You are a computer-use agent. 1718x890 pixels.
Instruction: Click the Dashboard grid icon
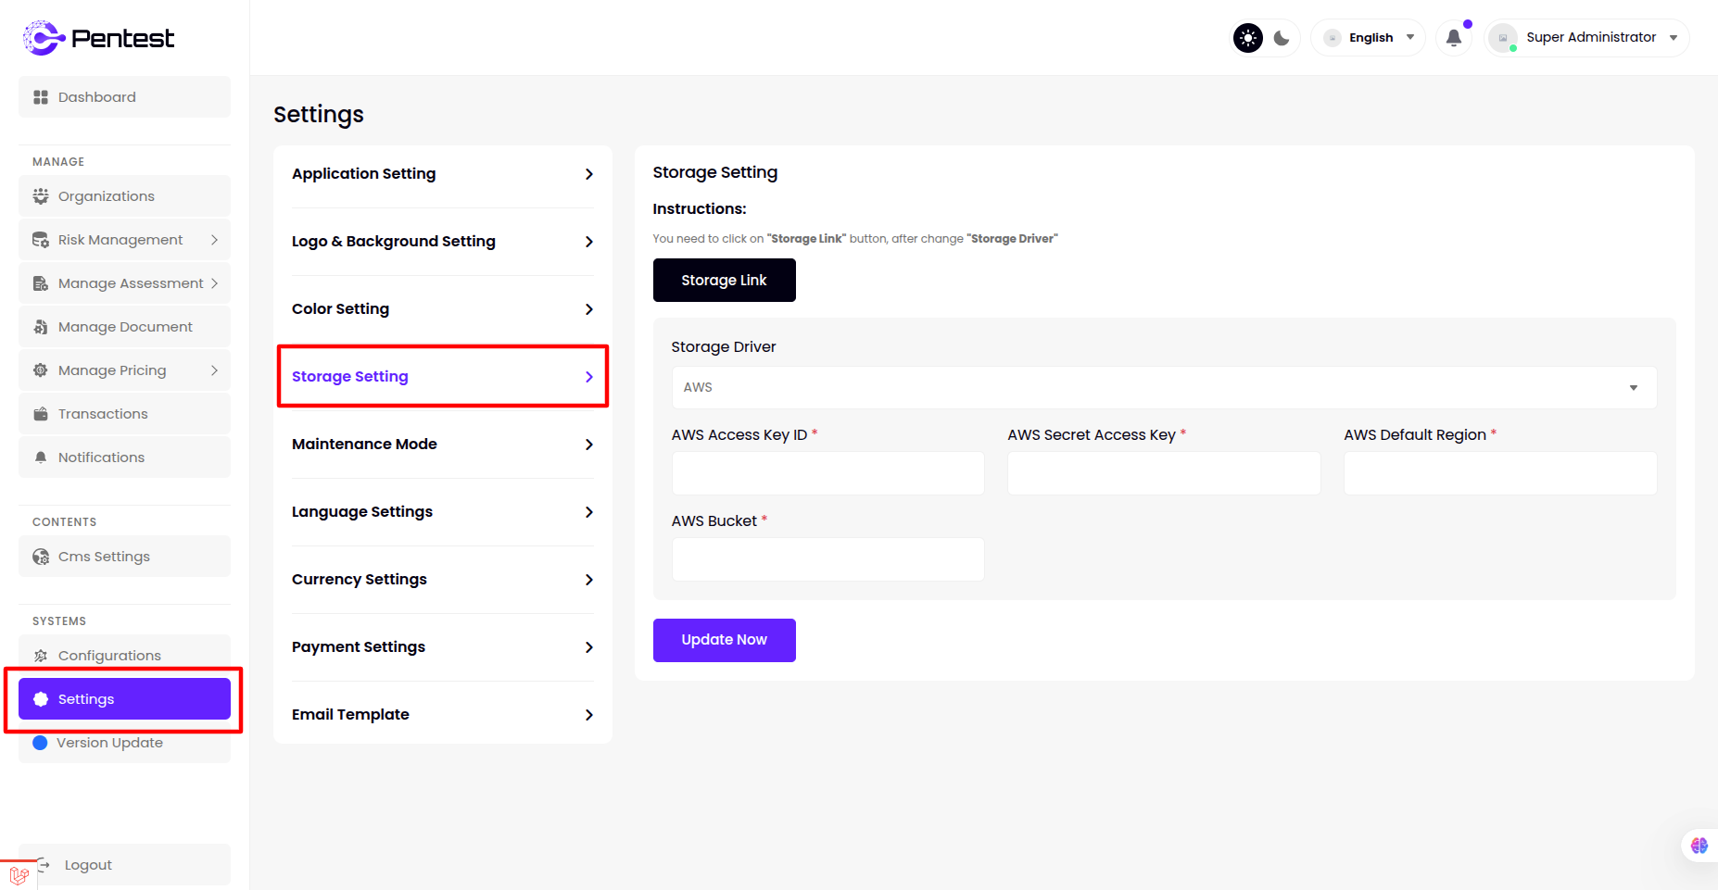41,97
